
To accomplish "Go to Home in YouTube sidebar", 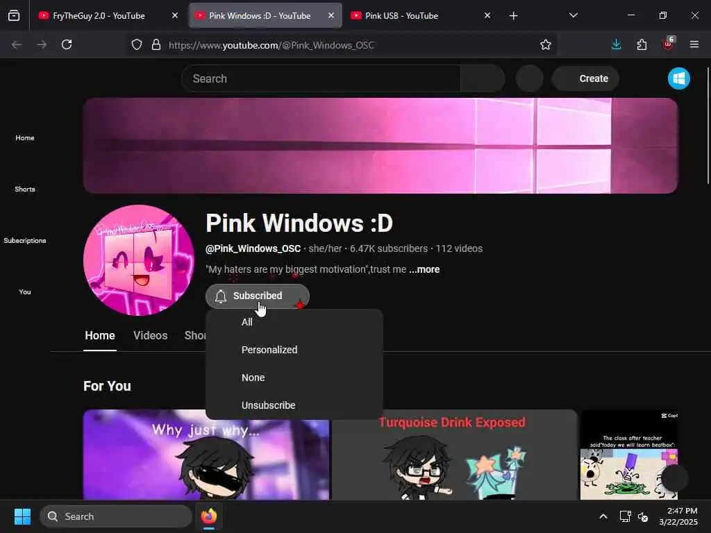I will point(25,138).
